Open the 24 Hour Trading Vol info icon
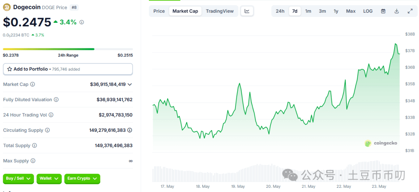The image size is (419, 192). (51, 115)
